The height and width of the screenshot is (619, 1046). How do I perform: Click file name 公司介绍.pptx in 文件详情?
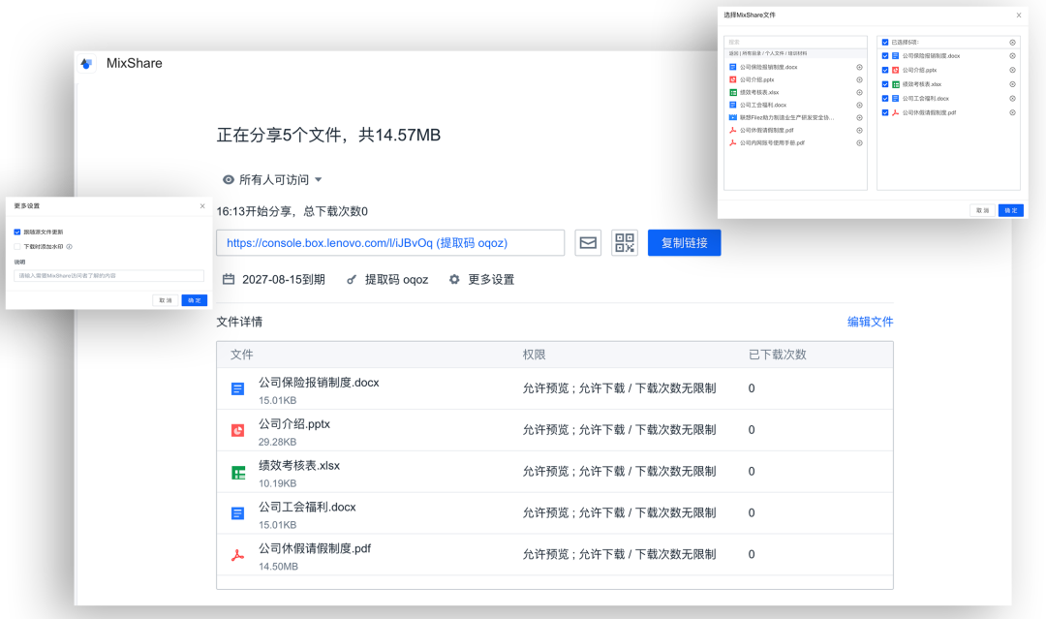(294, 424)
